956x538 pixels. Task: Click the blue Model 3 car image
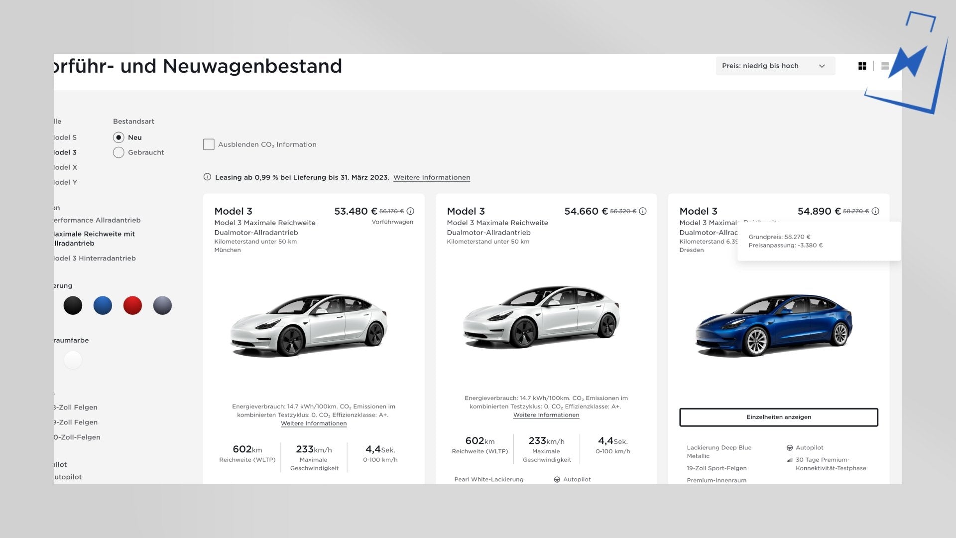pos(773,324)
